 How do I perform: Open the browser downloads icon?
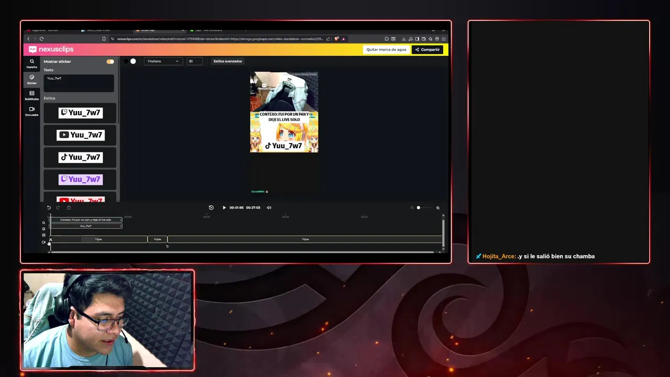(x=404, y=39)
